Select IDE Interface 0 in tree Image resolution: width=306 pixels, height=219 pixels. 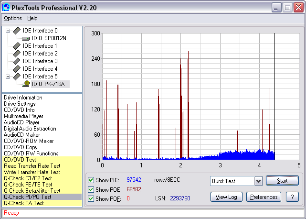(40, 31)
